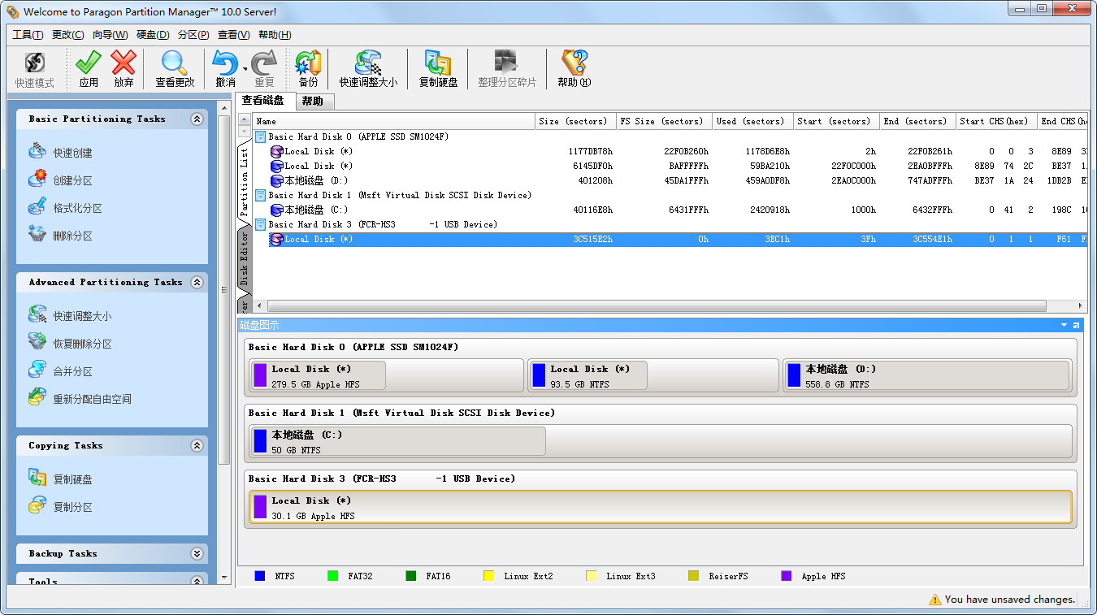Open the 磁盘图示 panel dropdown arrow
1097x615 pixels.
[x=1064, y=325]
